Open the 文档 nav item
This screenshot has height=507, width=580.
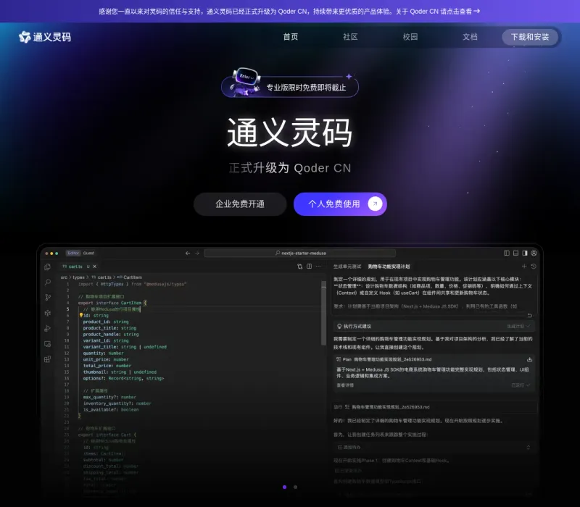[x=470, y=37]
